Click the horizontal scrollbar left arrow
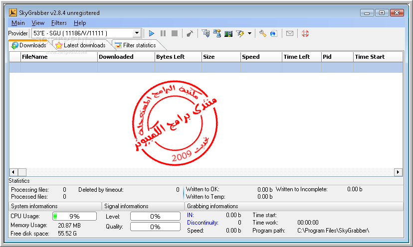This screenshot has width=413, height=247. (13, 172)
